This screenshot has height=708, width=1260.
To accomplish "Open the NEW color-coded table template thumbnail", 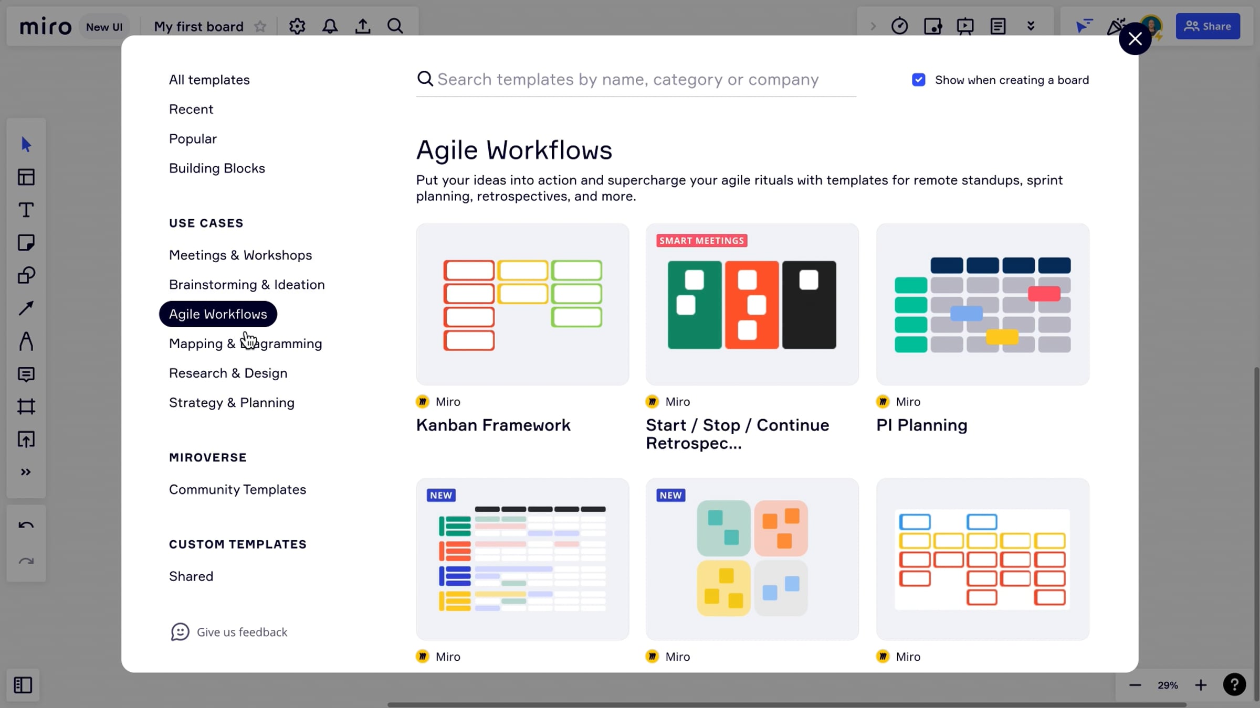I will click(522, 559).
